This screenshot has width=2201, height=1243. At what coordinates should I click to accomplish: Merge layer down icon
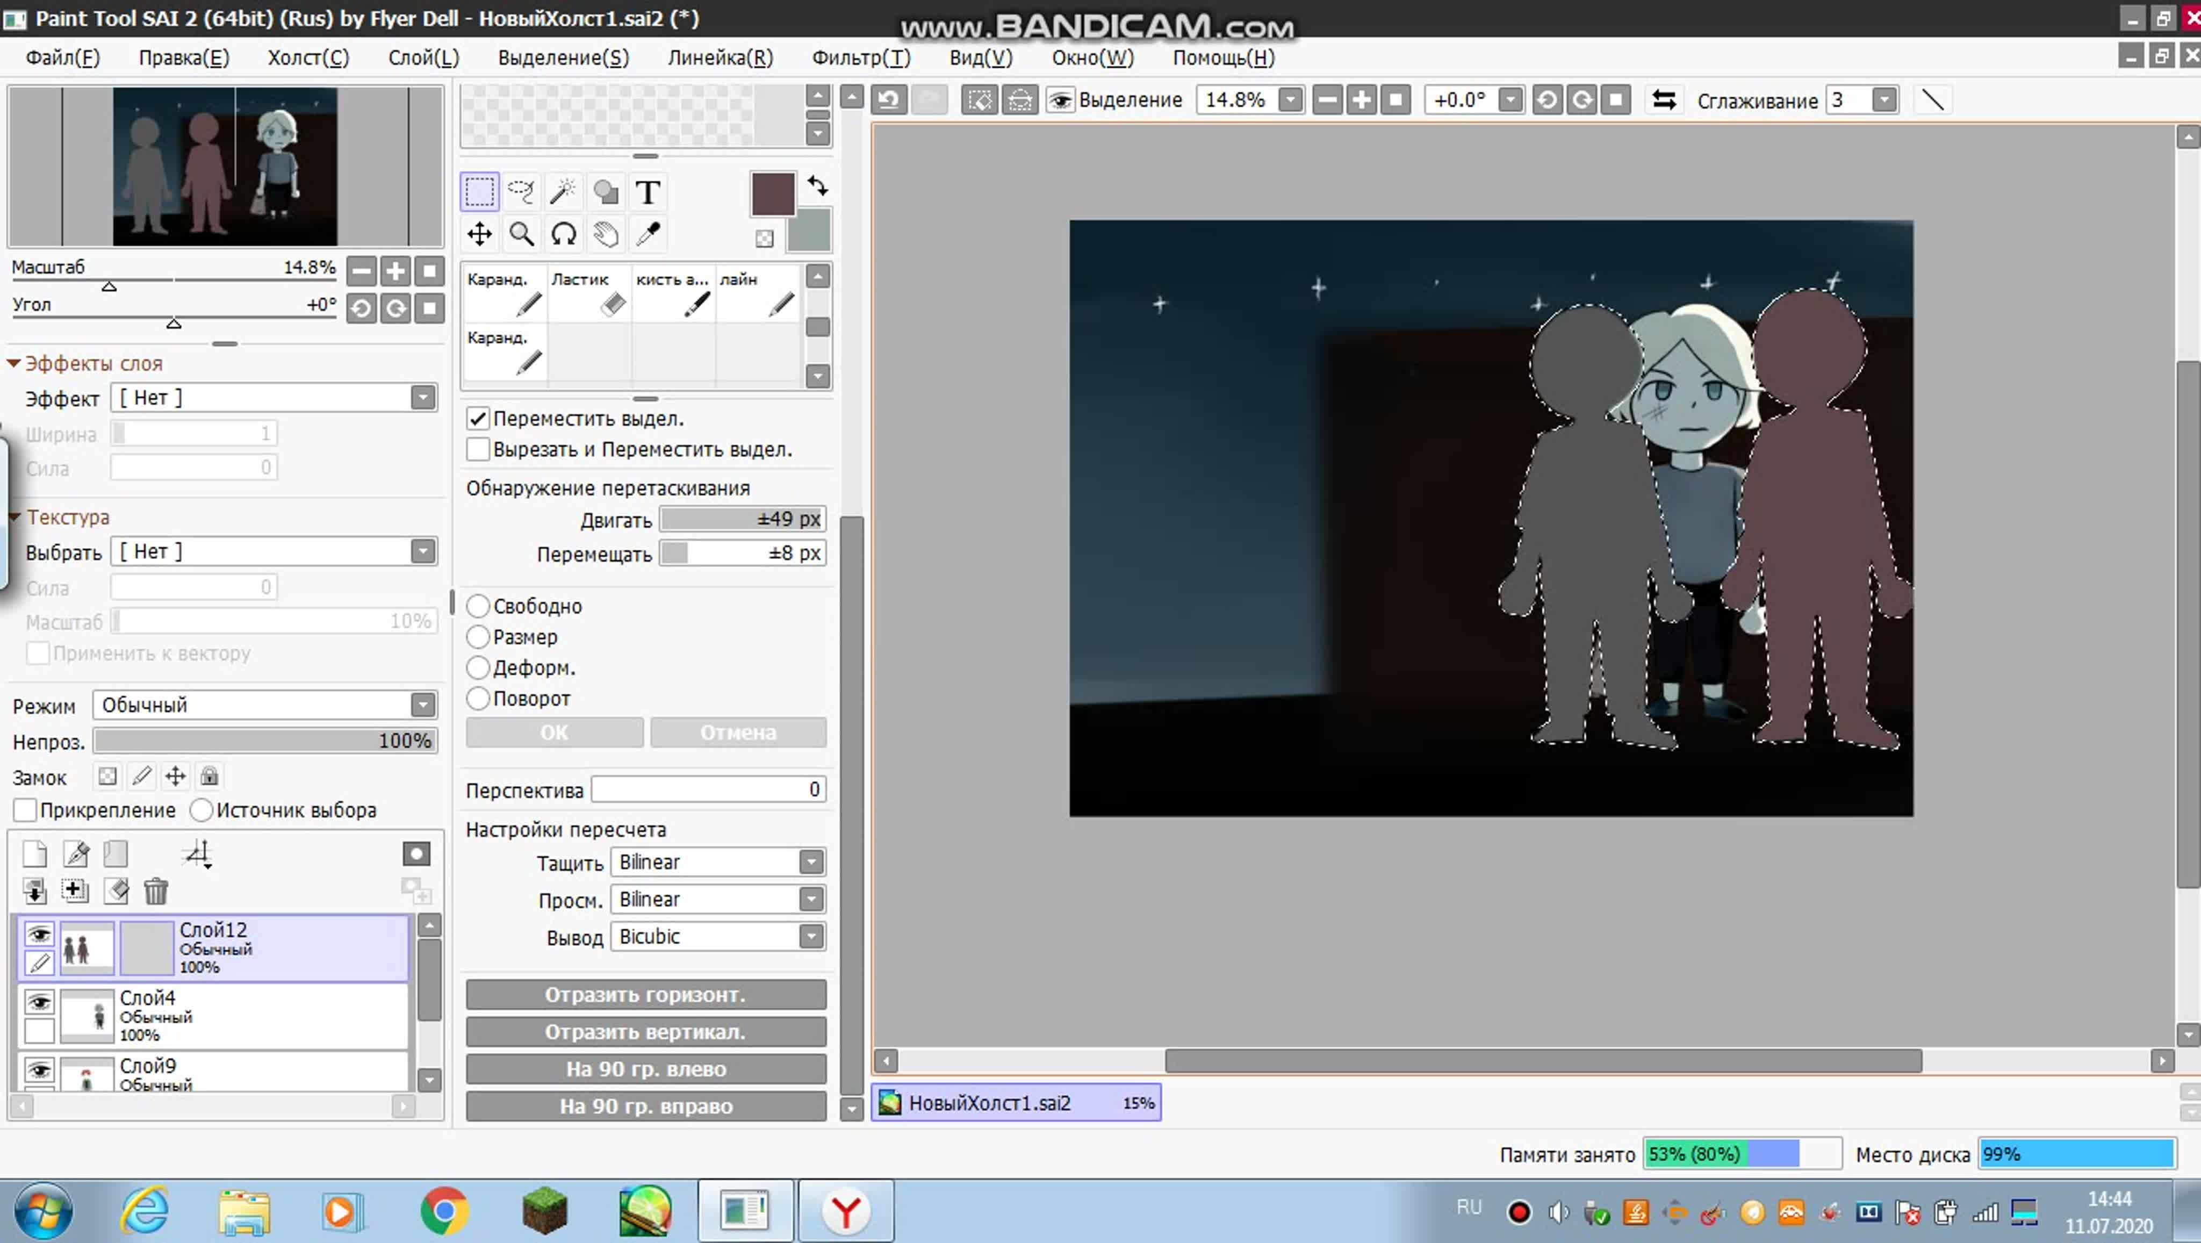[35, 891]
